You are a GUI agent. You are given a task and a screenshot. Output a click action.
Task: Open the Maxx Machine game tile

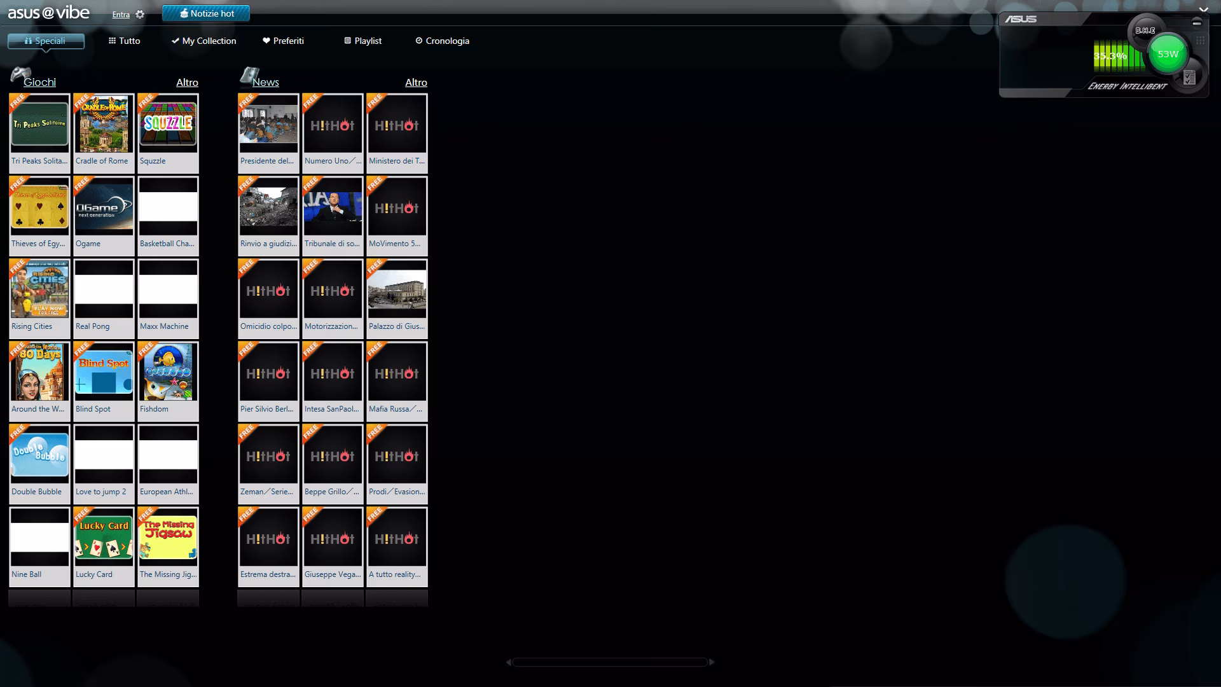168,299
